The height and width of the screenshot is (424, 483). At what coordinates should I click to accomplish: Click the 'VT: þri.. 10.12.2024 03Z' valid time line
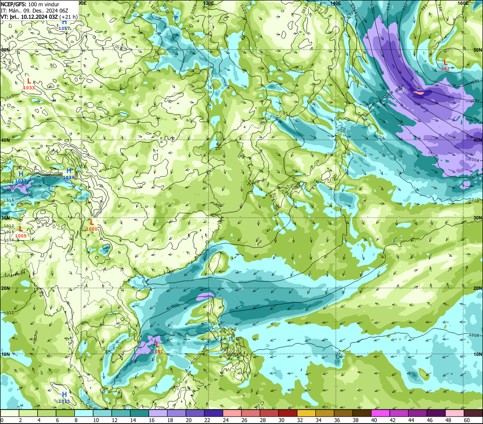29,16
